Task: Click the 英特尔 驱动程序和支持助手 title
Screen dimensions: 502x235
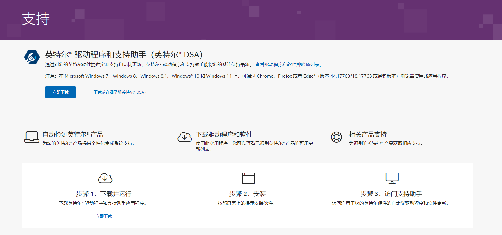Action: tap(124, 54)
